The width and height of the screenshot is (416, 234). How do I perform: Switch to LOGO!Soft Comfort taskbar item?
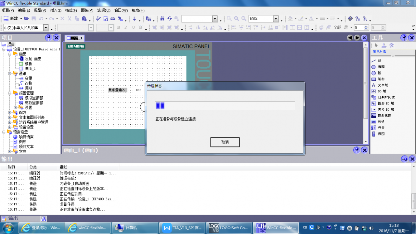pyautogui.click(x=229, y=227)
